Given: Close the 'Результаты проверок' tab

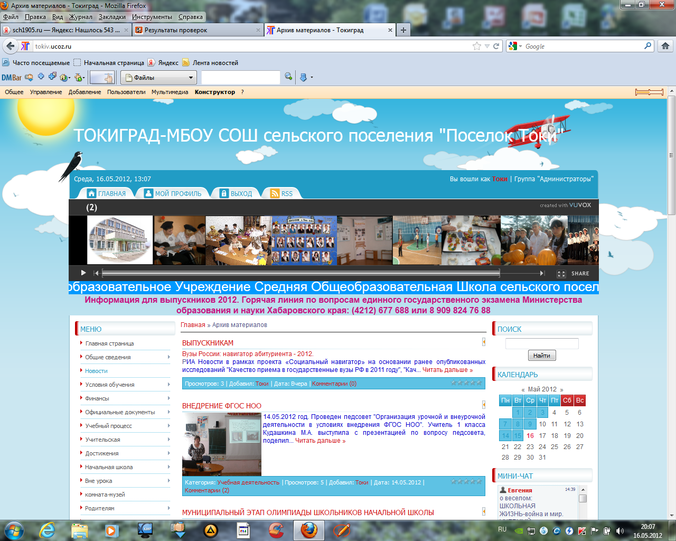Looking at the screenshot, I should click(x=259, y=30).
